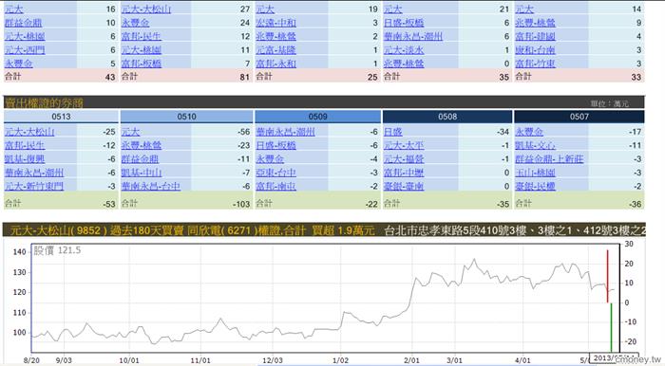Image resolution: width=665 pixels, height=366 pixels.
Task: Select the 0510 date column header
Action: click(187, 117)
